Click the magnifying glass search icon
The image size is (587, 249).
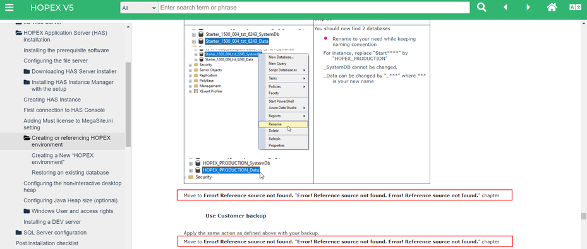(x=482, y=8)
